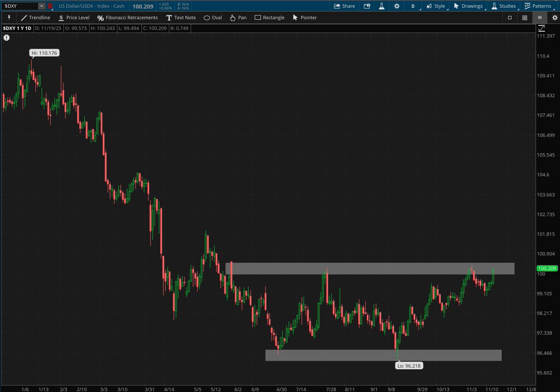The width and height of the screenshot is (560, 392).
Task: Open chart settings gear in top bar
Action: [397, 6]
